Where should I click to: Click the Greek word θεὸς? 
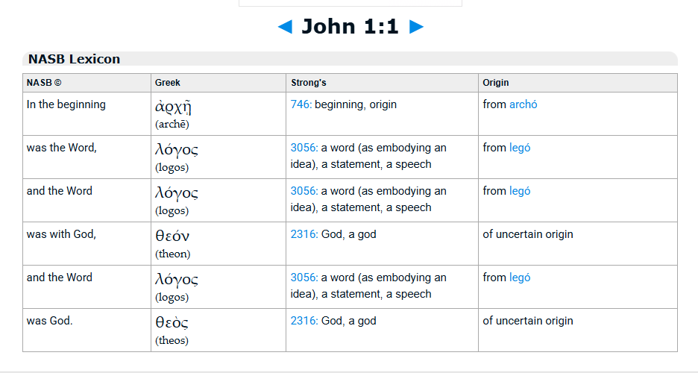172,323
